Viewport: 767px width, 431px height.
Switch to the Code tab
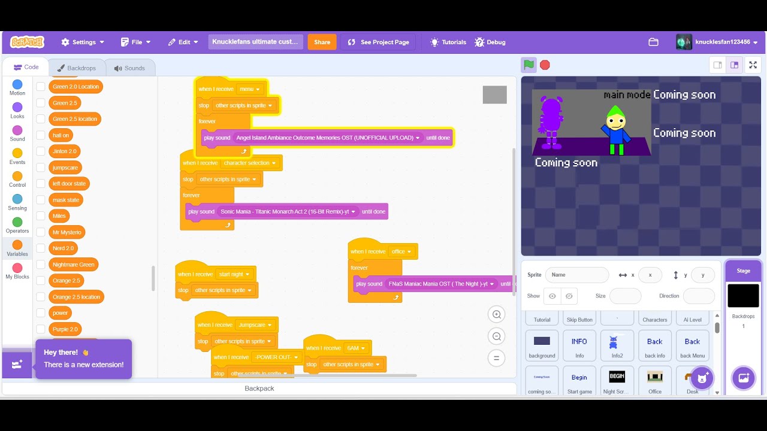click(26, 67)
